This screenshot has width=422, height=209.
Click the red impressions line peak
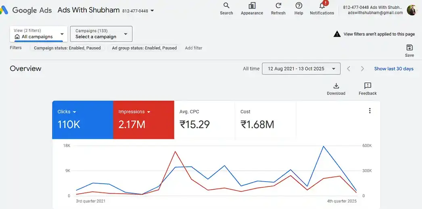tap(175, 151)
